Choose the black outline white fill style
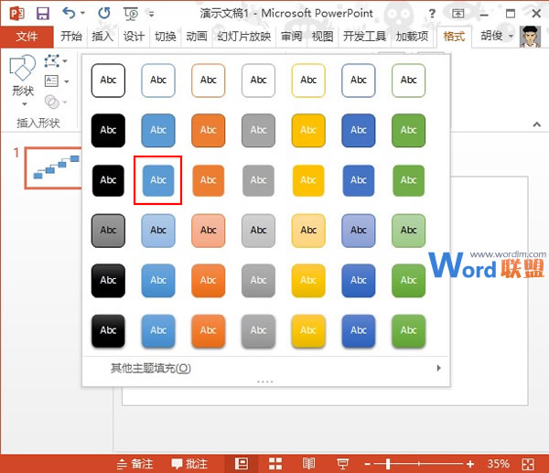The width and height of the screenshot is (549, 473). pyautogui.click(x=108, y=81)
